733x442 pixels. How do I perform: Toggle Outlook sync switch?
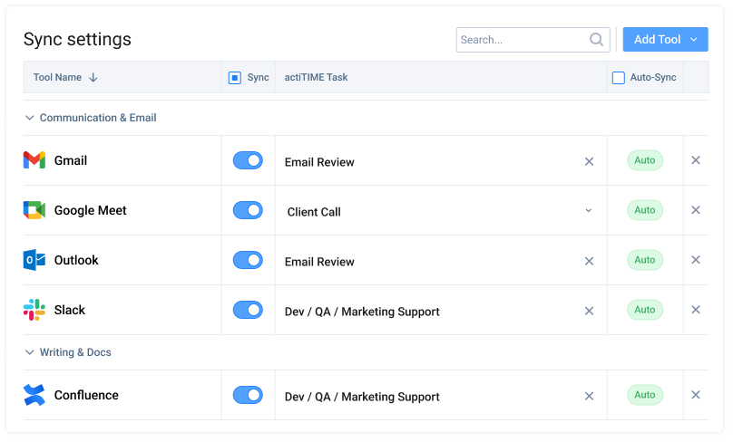248,260
